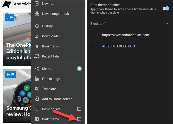Click the green Pushbullet share shortcut icon
The width and height of the screenshot is (173, 124).
pos(79,69)
